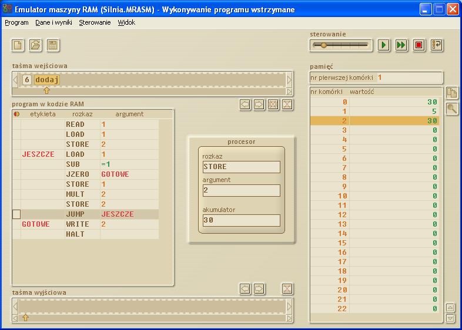Stop execution with the red square button
462x330 pixels.
pos(419,45)
